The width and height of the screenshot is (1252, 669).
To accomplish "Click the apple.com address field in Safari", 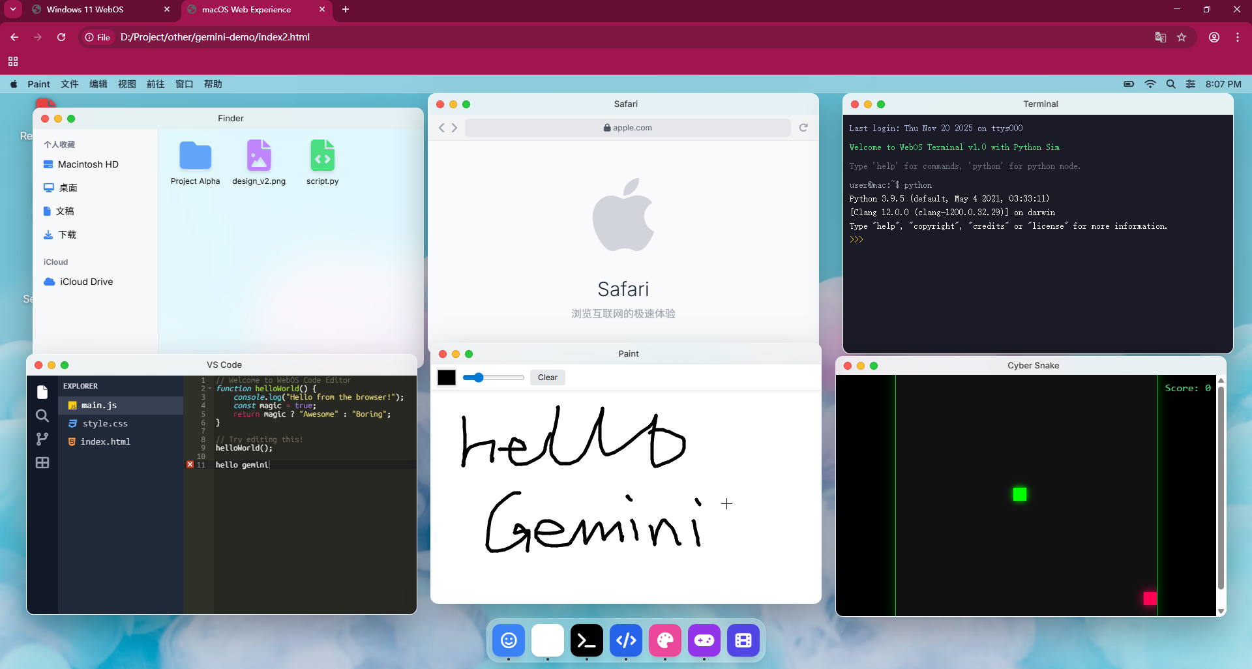I will pos(627,128).
